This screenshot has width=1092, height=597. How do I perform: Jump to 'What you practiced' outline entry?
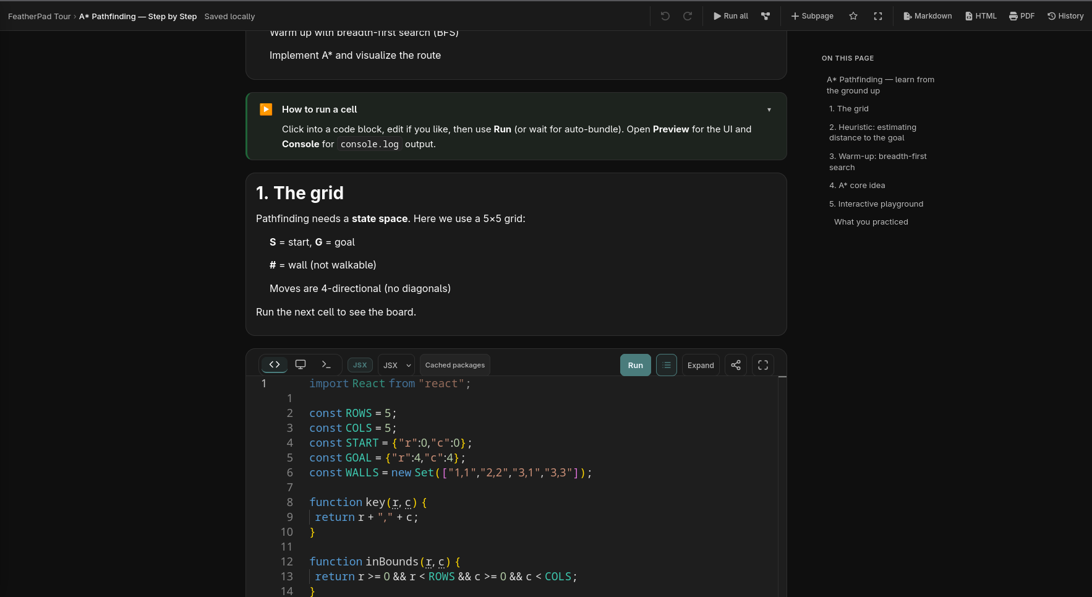click(x=871, y=222)
